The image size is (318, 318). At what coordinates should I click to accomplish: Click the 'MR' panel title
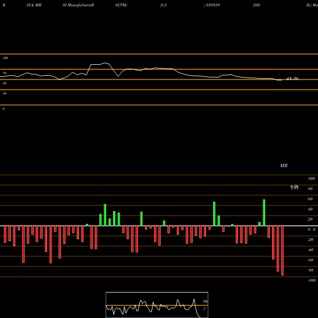[x=284, y=165]
